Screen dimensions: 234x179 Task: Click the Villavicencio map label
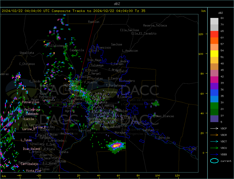click(x=58, y=46)
